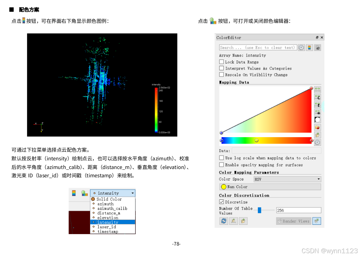Toggle color legend visibility icon in ColorEditor header

pos(309,48)
